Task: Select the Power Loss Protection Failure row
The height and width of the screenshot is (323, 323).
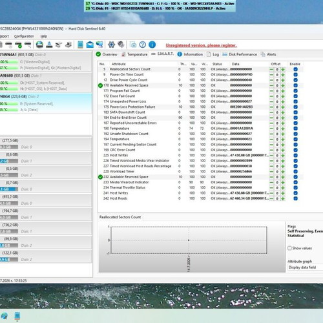Action: (x=200, y=107)
